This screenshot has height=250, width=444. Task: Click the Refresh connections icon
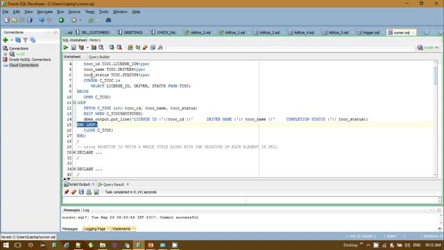click(18, 40)
